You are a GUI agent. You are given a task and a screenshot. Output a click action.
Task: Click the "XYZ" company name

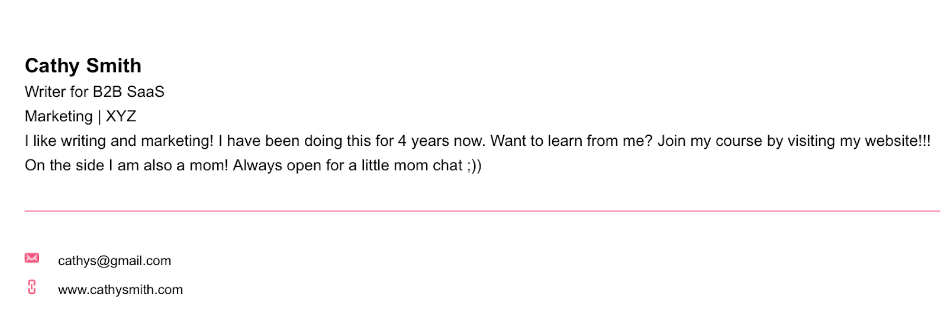click(x=121, y=116)
